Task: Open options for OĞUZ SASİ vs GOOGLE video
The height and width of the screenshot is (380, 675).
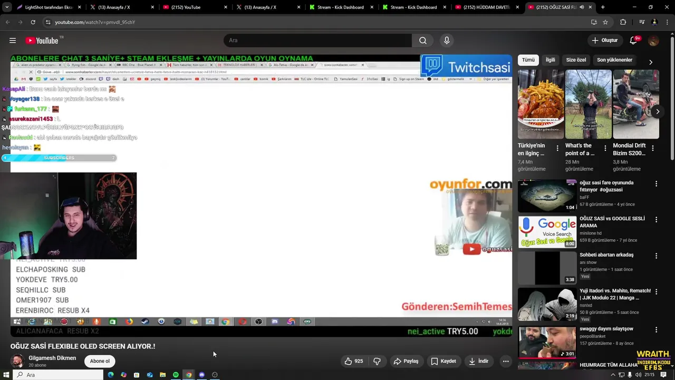Action: coord(656,220)
